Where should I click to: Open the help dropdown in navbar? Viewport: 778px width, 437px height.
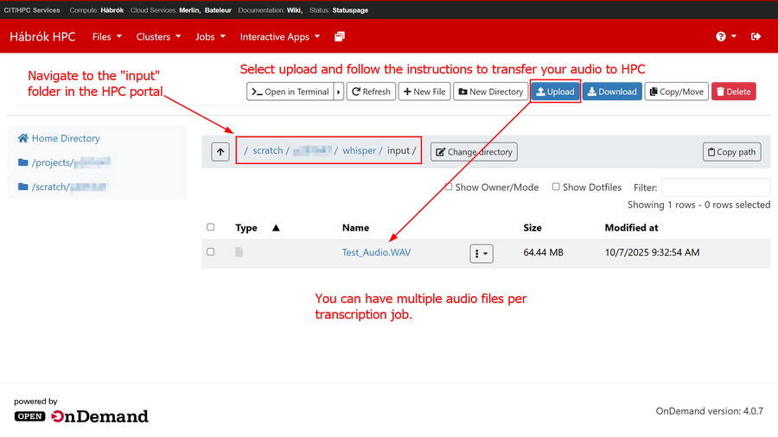[x=726, y=37]
